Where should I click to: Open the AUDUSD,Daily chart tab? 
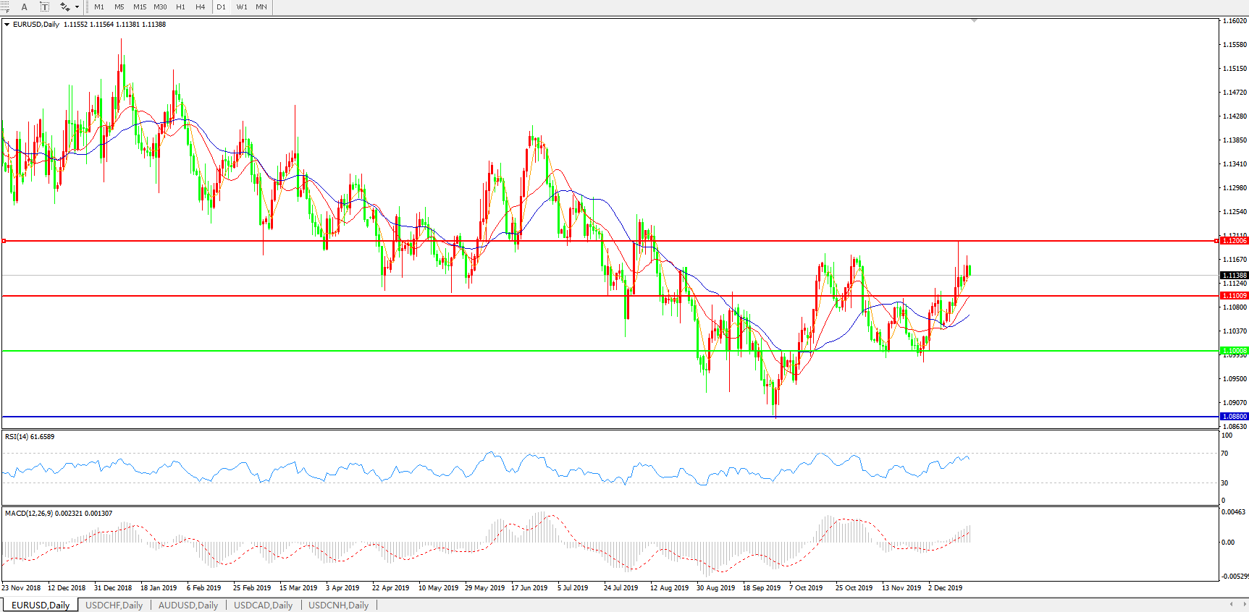point(188,605)
